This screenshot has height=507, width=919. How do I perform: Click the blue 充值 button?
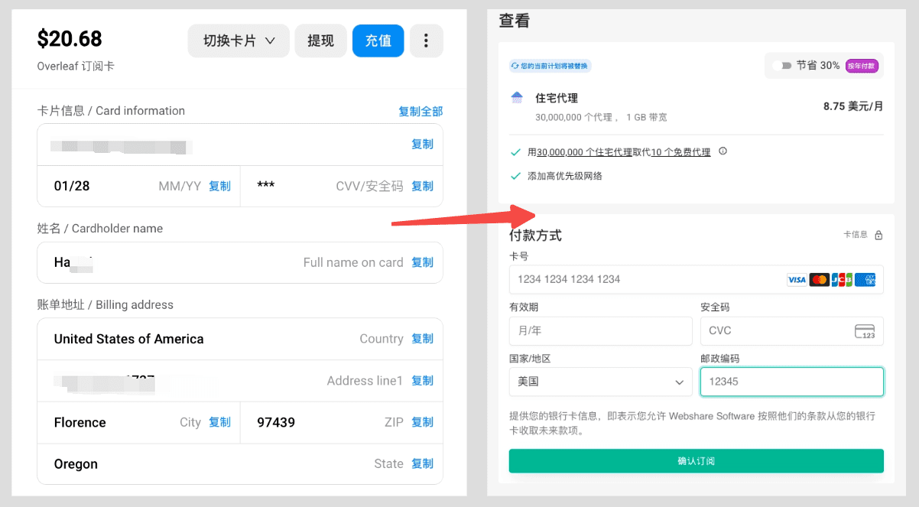pos(378,41)
